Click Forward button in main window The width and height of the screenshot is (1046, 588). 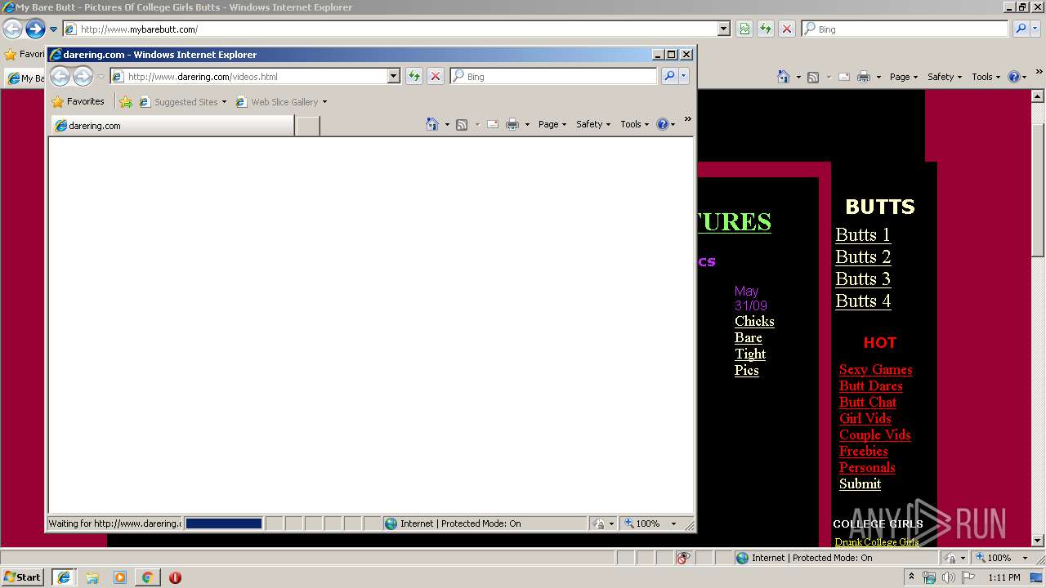pyautogui.click(x=35, y=29)
